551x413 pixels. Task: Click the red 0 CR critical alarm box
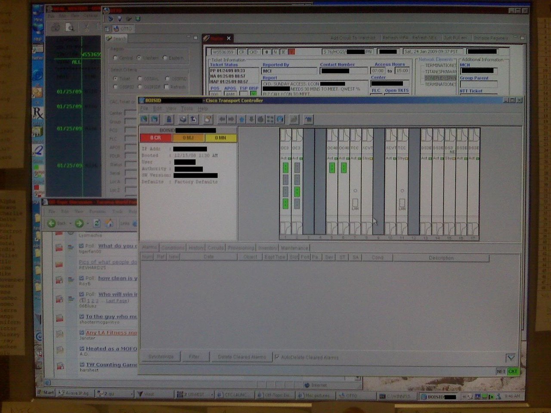coord(156,138)
